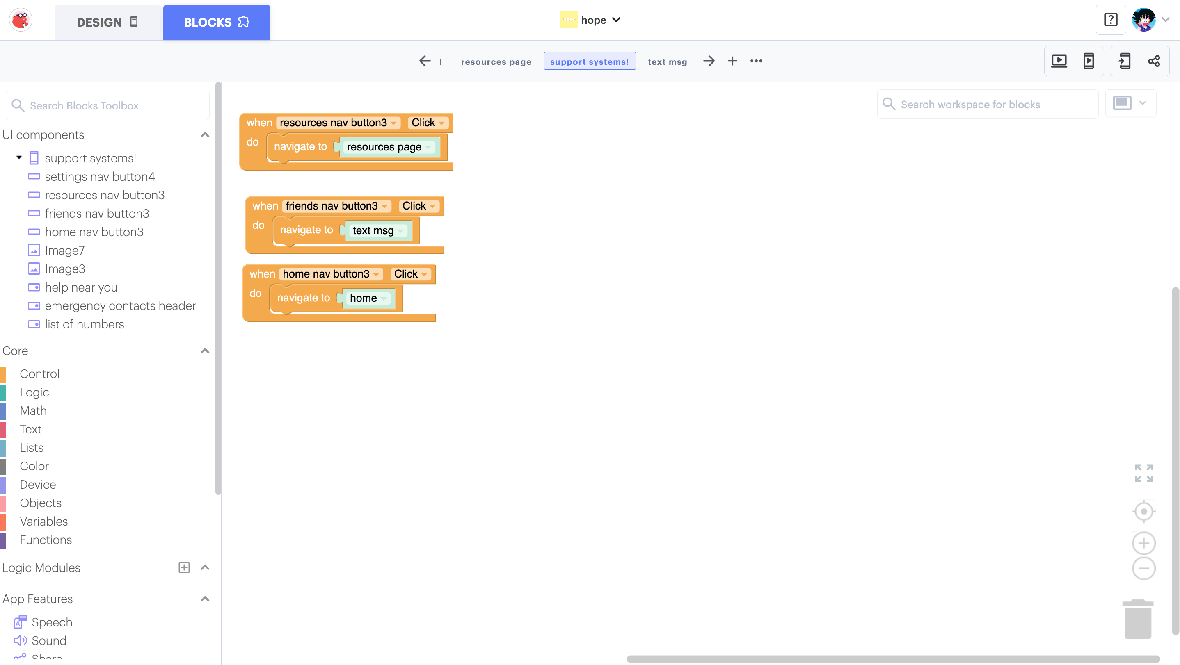The image size is (1180, 665).
Task: Click the web preview play icon
Action: pyautogui.click(x=1059, y=61)
